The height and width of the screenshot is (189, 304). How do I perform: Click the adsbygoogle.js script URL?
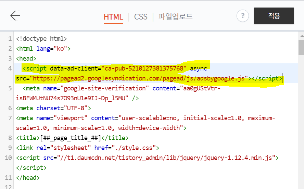click(x=139, y=78)
